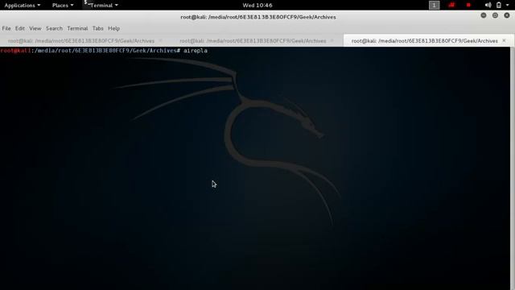This screenshot has height=290, width=515.
Task: Open the Help menu
Action: point(114,28)
